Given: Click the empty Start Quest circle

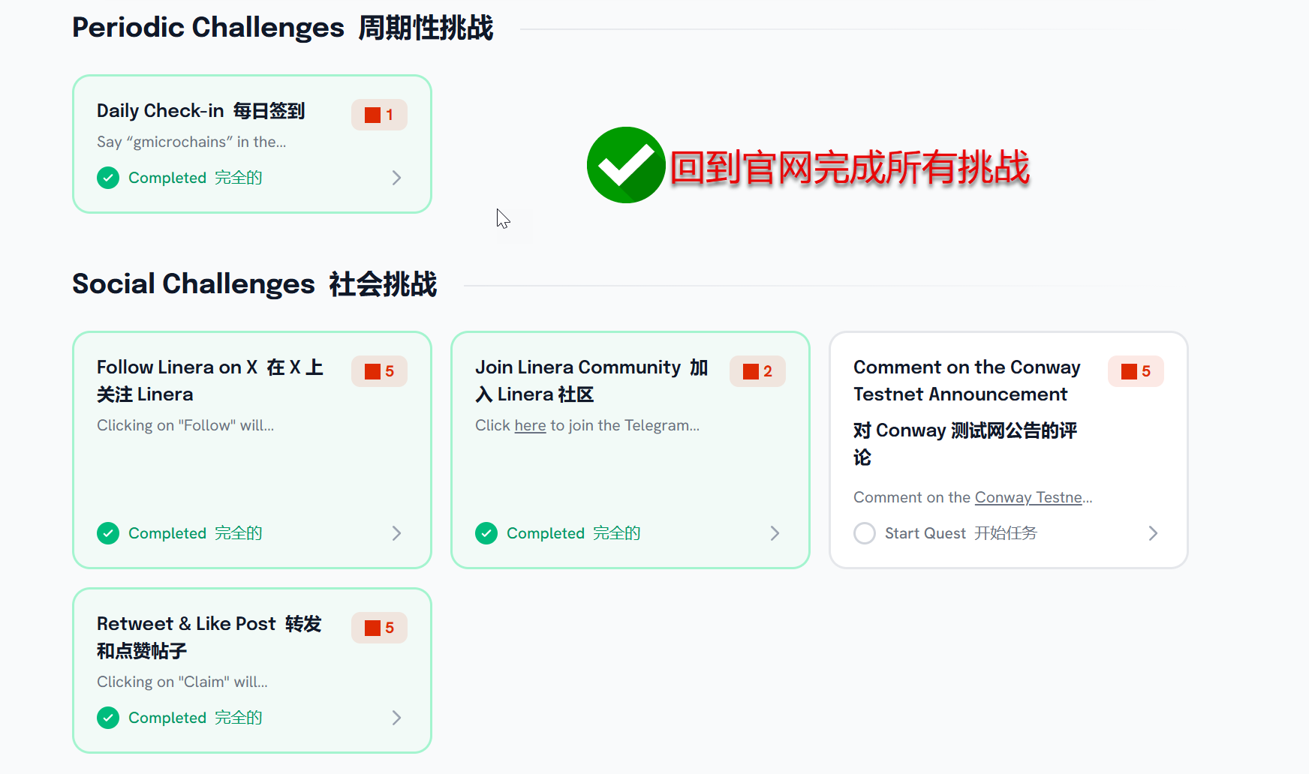Looking at the screenshot, I should click(x=865, y=533).
